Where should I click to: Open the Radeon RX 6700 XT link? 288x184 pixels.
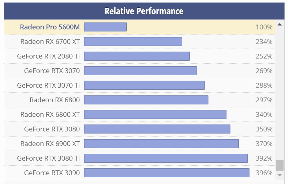click(x=50, y=41)
